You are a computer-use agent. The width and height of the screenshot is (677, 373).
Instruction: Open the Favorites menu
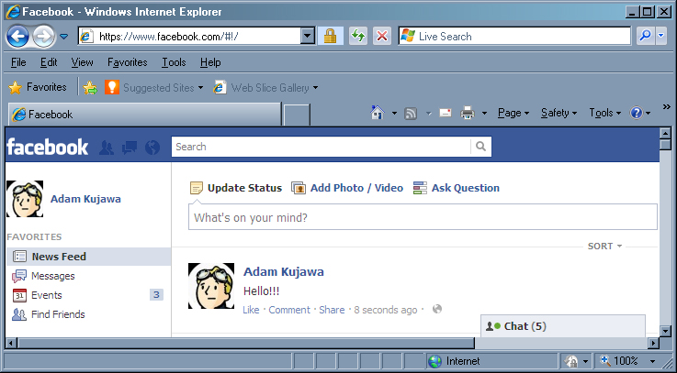[x=128, y=62]
